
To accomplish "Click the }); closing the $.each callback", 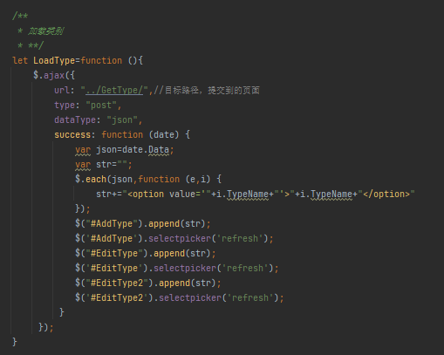I will tap(83, 208).
